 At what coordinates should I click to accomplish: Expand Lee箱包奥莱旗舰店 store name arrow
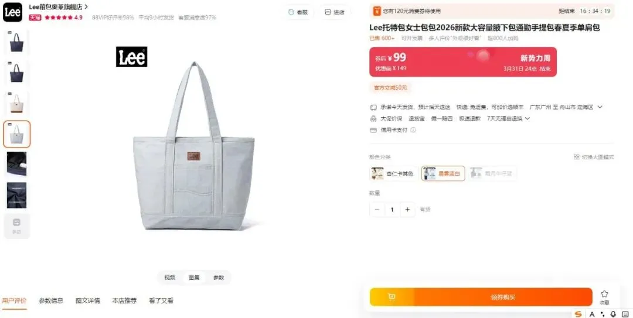point(86,7)
